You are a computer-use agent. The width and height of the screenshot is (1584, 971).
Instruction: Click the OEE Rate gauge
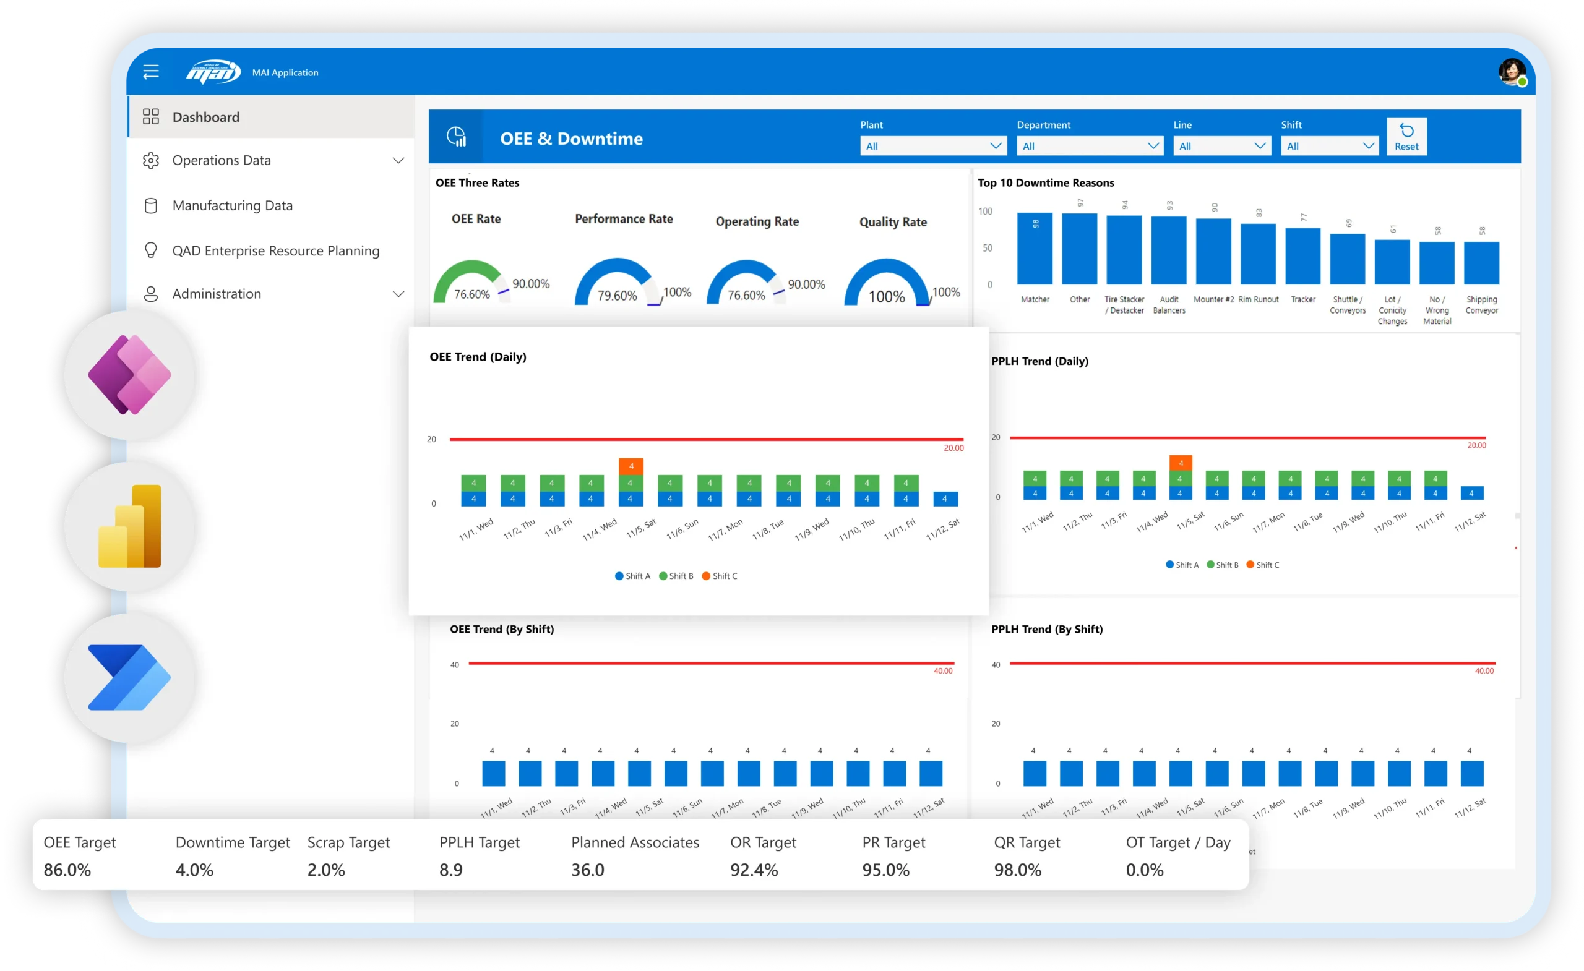471,283
